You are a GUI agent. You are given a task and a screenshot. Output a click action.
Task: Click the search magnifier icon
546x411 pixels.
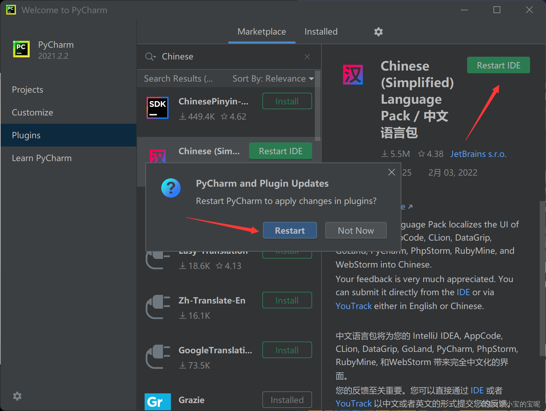point(151,57)
